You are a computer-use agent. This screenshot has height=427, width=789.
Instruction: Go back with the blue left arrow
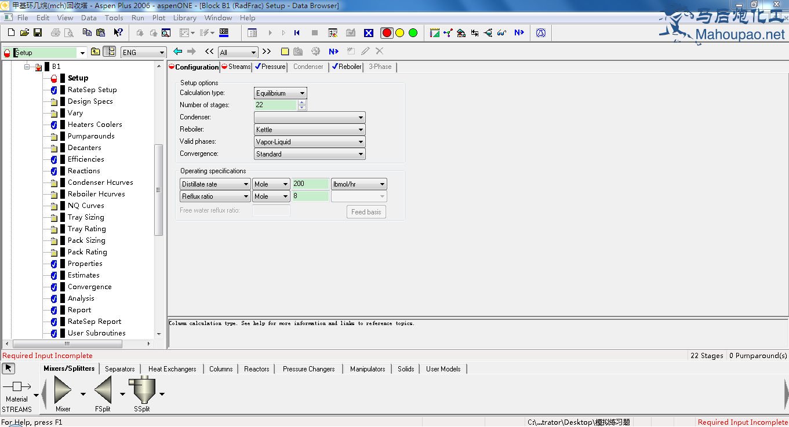tap(178, 52)
